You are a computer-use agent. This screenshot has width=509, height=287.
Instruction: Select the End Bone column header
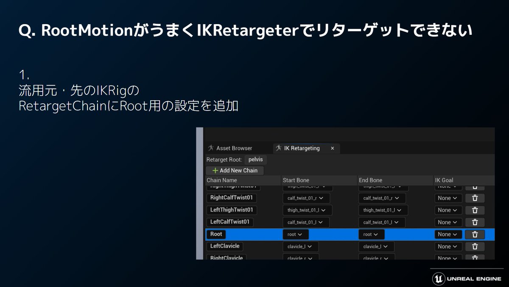coord(395,180)
